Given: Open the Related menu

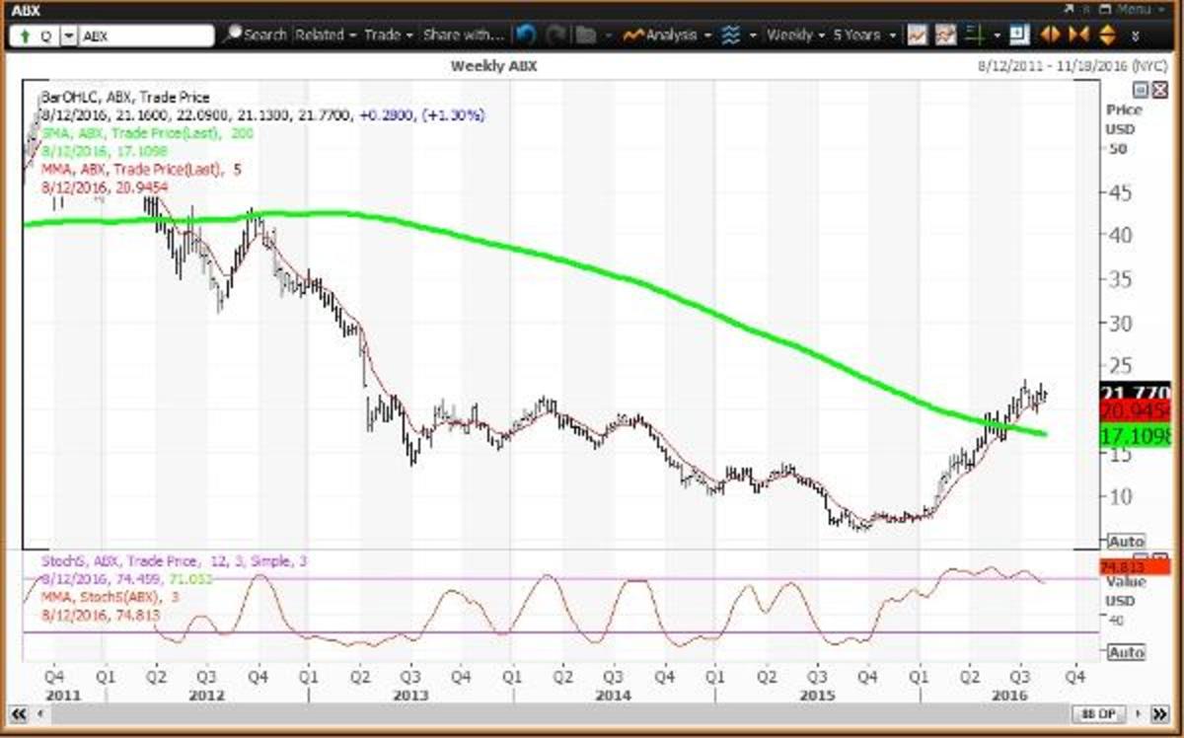Looking at the screenshot, I should click(x=324, y=35).
